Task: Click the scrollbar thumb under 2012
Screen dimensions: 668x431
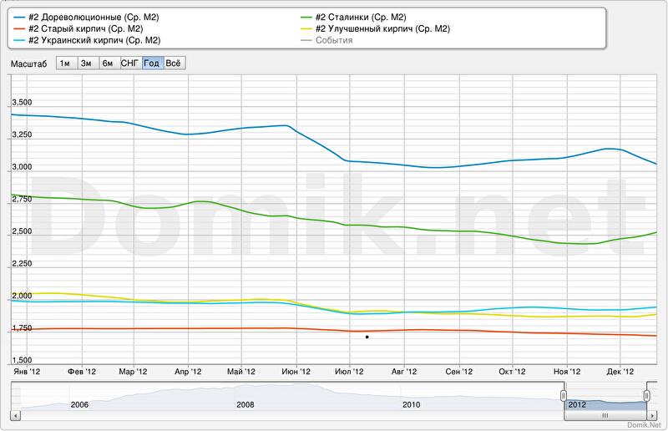Action: [x=605, y=414]
